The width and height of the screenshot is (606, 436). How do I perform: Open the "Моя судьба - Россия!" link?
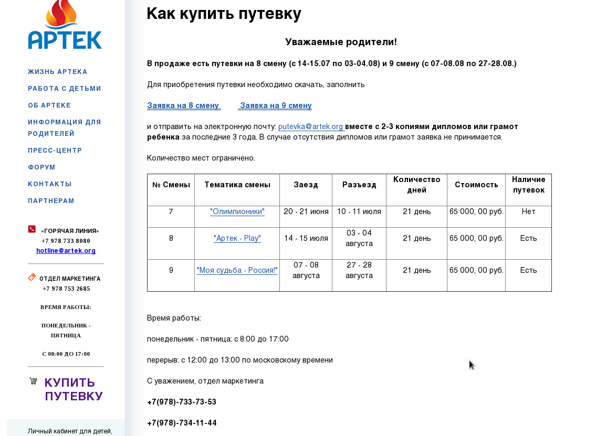click(237, 270)
